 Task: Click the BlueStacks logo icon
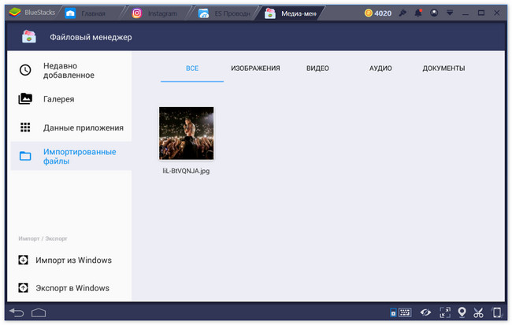point(15,13)
